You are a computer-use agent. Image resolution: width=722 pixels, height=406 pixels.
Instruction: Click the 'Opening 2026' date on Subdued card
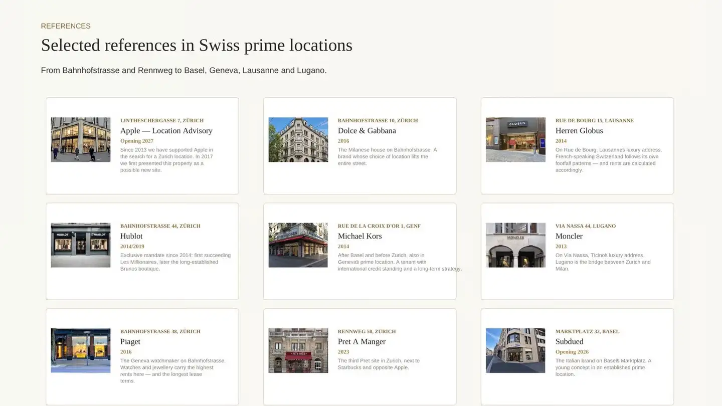point(572,352)
